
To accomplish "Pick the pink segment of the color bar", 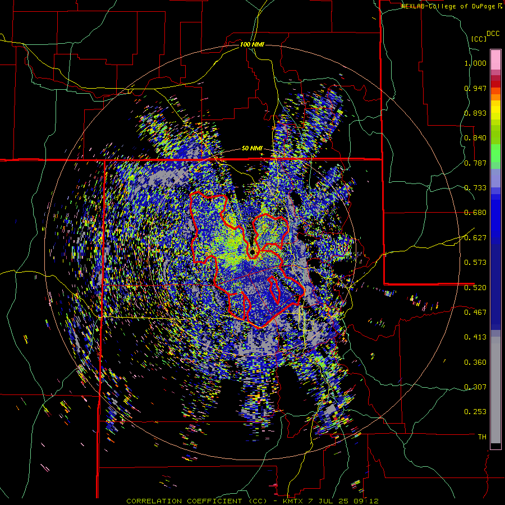I will (x=495, y=59).
